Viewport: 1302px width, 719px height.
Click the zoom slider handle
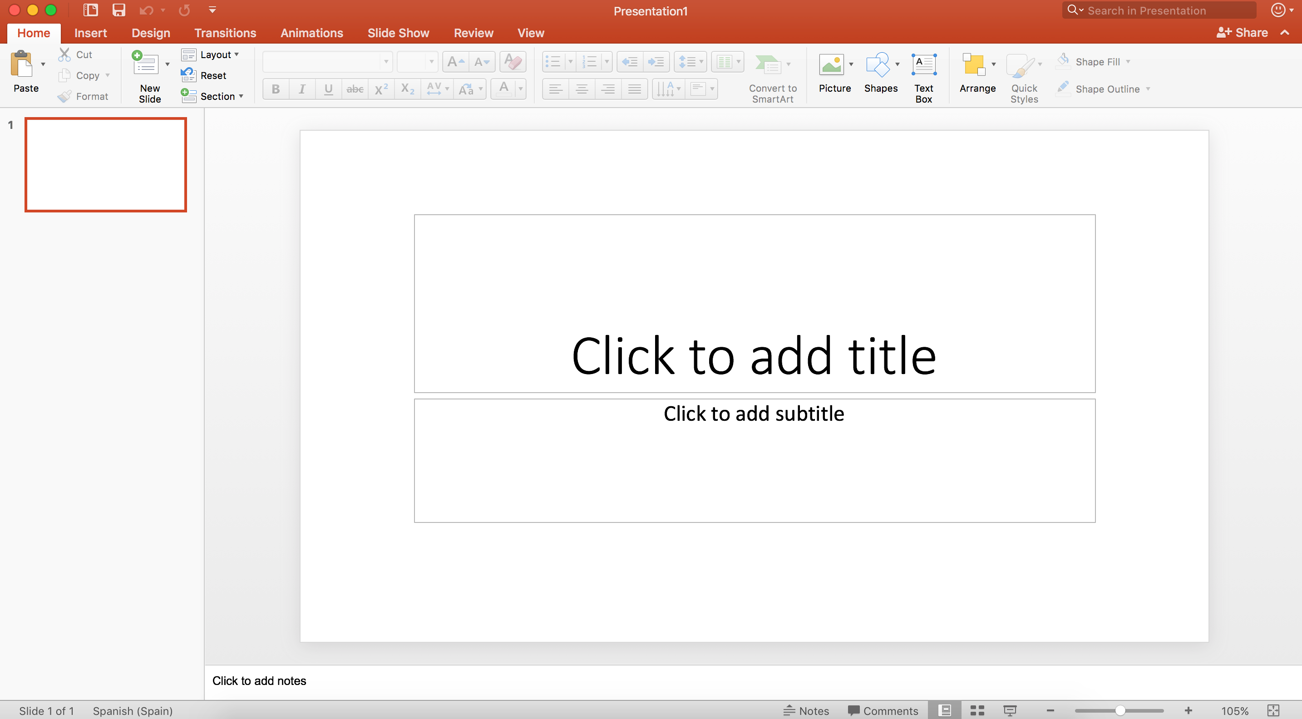[1120, 710]
